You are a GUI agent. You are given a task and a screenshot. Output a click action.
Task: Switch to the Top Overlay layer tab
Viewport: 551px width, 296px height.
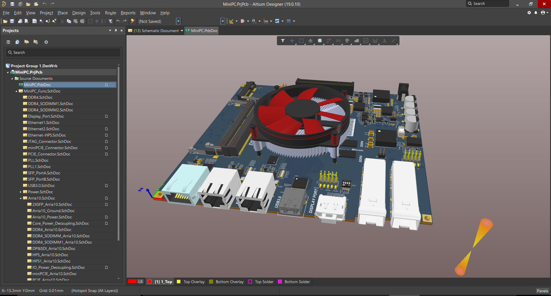click(194, 282)
